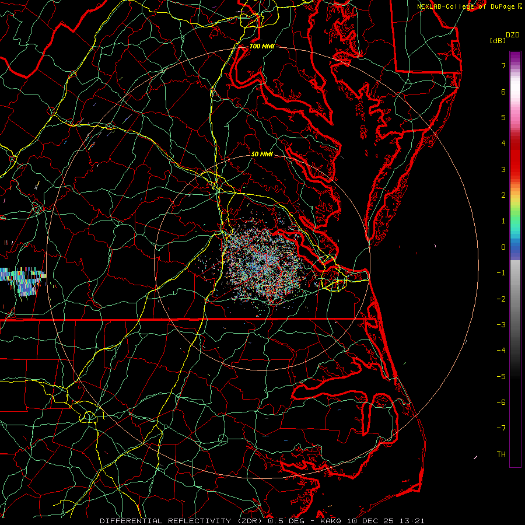The height and width of the screenshot is (525, 525).
Task: Click the "3" tick label on the scale
Action: [503, 169]
